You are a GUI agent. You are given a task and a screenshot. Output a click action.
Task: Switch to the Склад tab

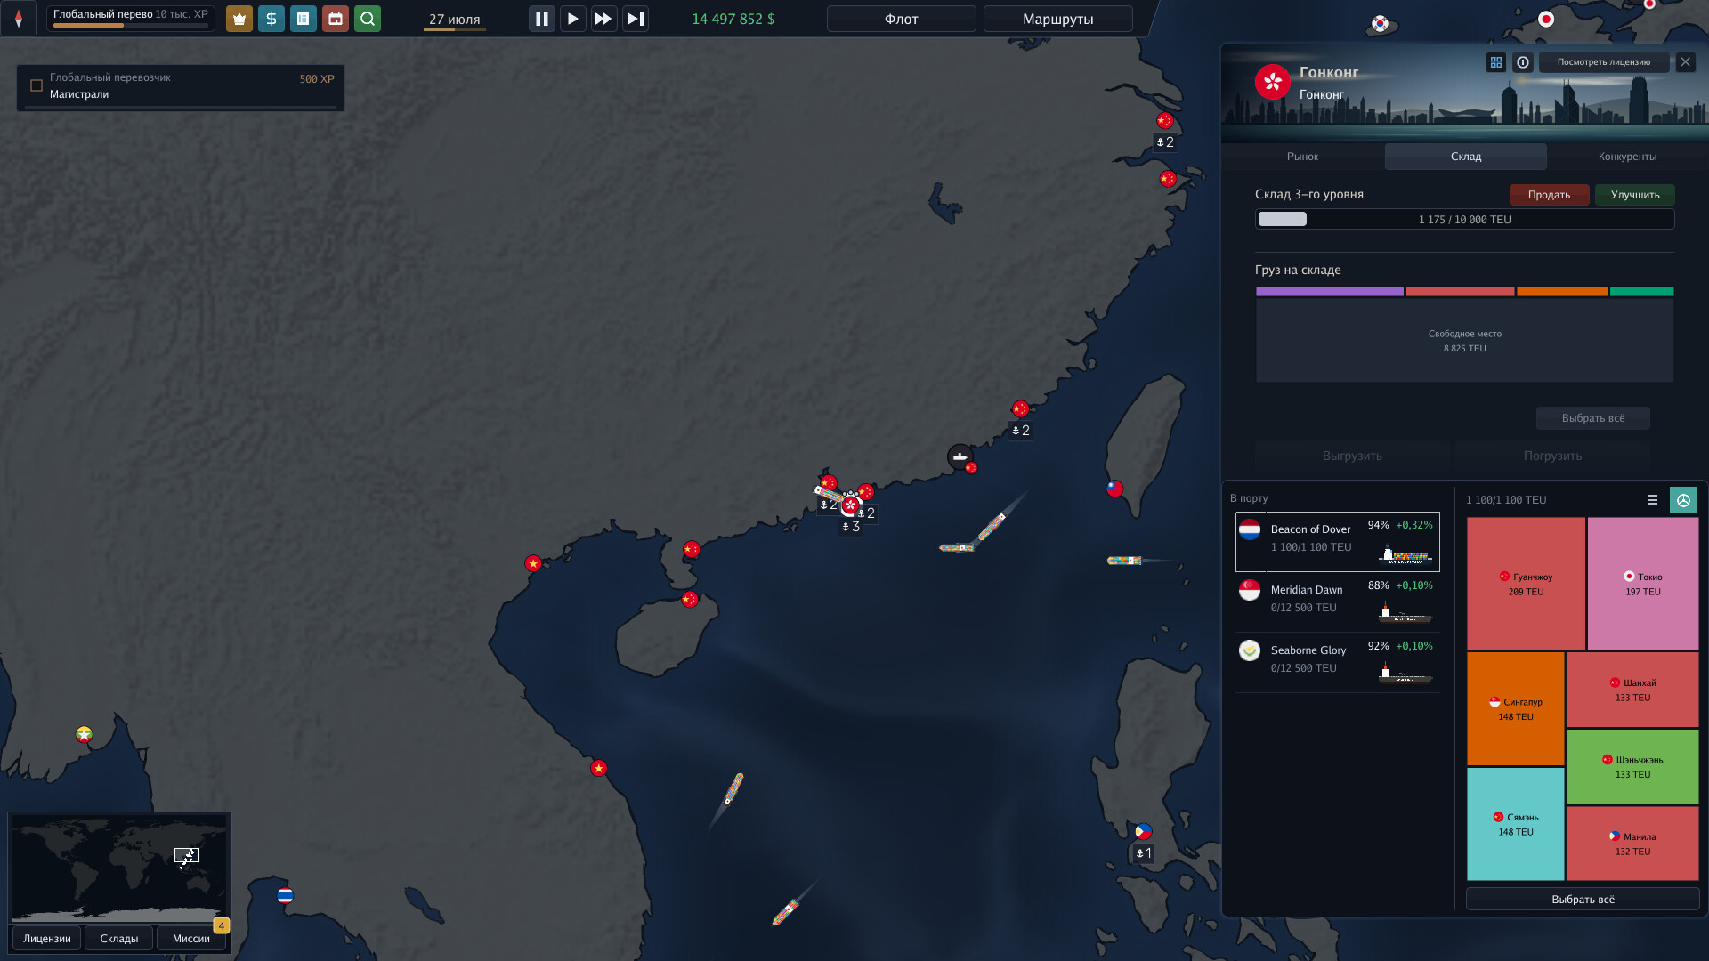[x=1465, y=157]
